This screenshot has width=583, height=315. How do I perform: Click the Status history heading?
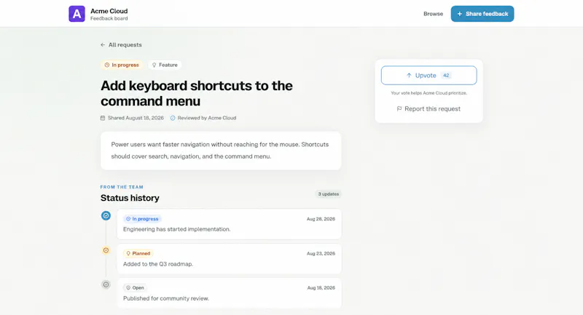pos(130,198)
